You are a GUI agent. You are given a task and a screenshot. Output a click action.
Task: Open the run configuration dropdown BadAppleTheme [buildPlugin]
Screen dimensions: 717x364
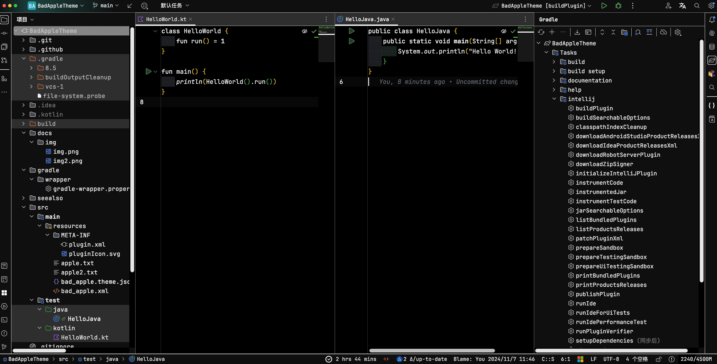coord(541,6)
